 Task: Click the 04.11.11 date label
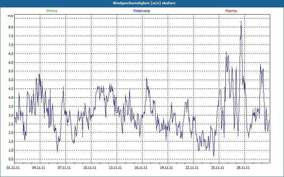point(39,168)
